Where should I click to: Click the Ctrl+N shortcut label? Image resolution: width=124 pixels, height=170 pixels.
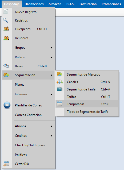105,82
